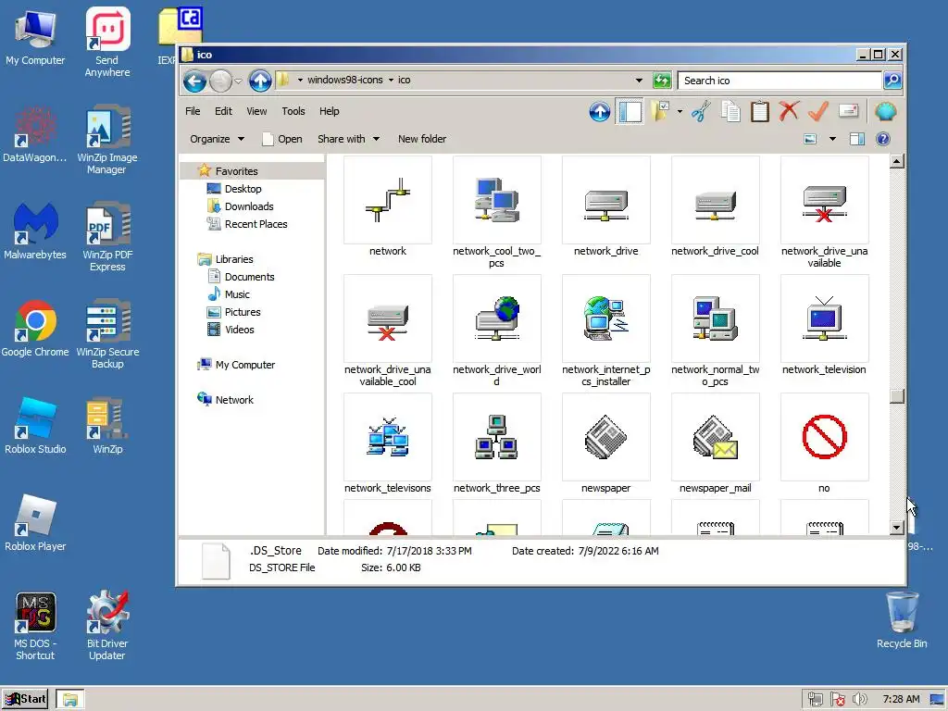The height and width of the screenshot is (711, 948).
Task: Click the scrollbar down arrow
Action: [896, 528]
